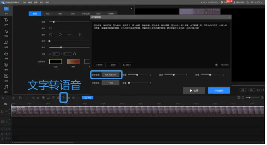Click the trash delete icon in the timeline toolbar
The width and height of the screenshot is (267, 145).
pos(13,98)
